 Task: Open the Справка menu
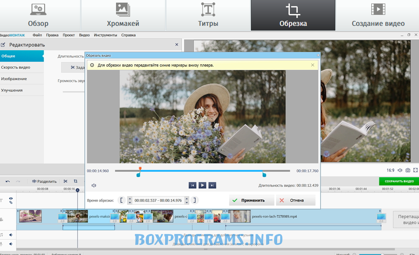pos(128,35)
